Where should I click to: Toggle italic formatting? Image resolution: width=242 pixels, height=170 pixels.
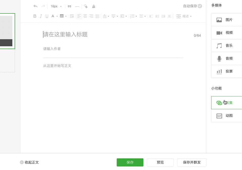point(41,16)
